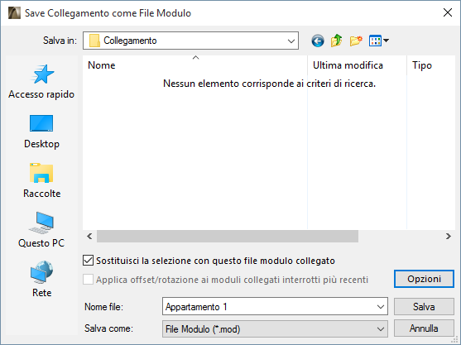Click the horizontal scrollbar thumb
This screenshot has width=461, height=345.
click(228, 237)
